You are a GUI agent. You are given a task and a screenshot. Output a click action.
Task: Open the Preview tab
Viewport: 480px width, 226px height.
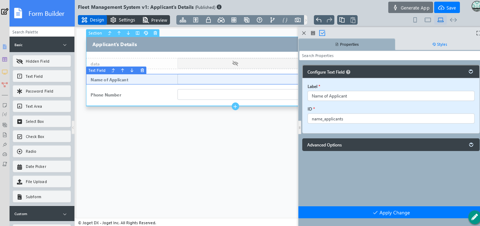[x=155, y=20]
